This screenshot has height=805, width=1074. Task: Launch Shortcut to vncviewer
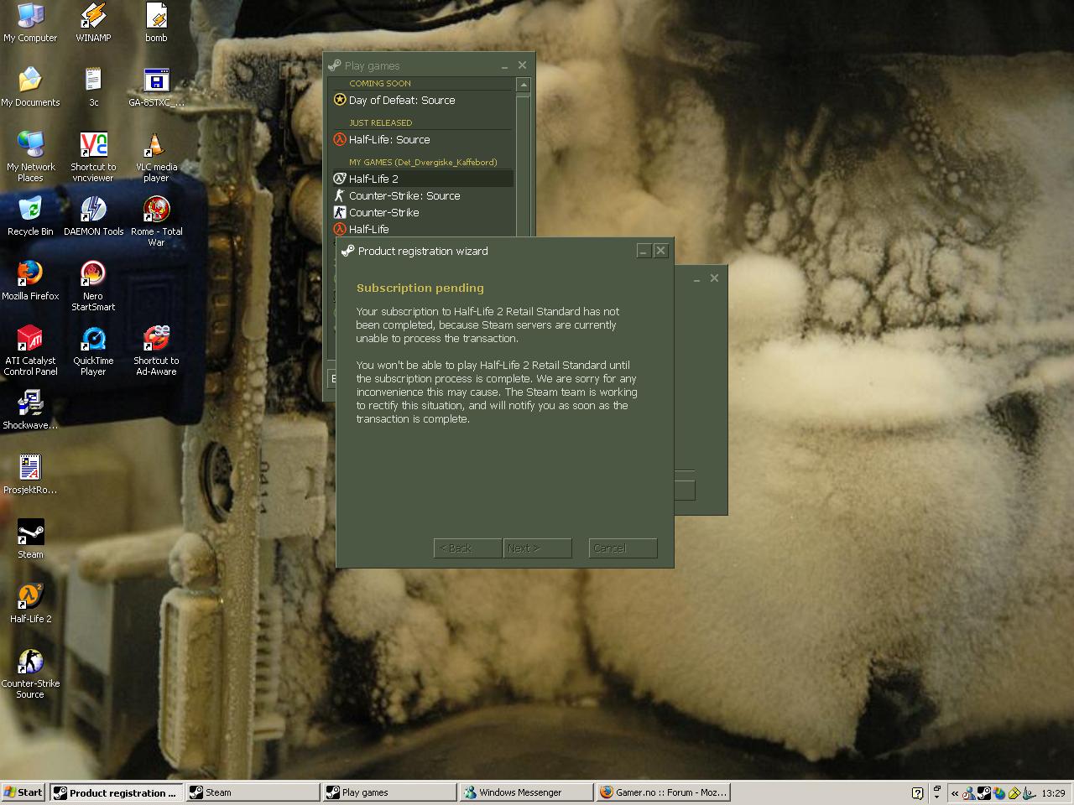(x=93, y=157)
